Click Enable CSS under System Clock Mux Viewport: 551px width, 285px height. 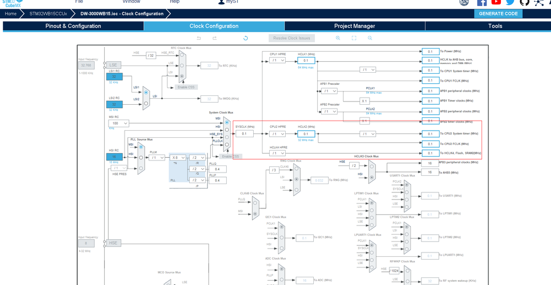pyautogui.click(x=231, y=157)
